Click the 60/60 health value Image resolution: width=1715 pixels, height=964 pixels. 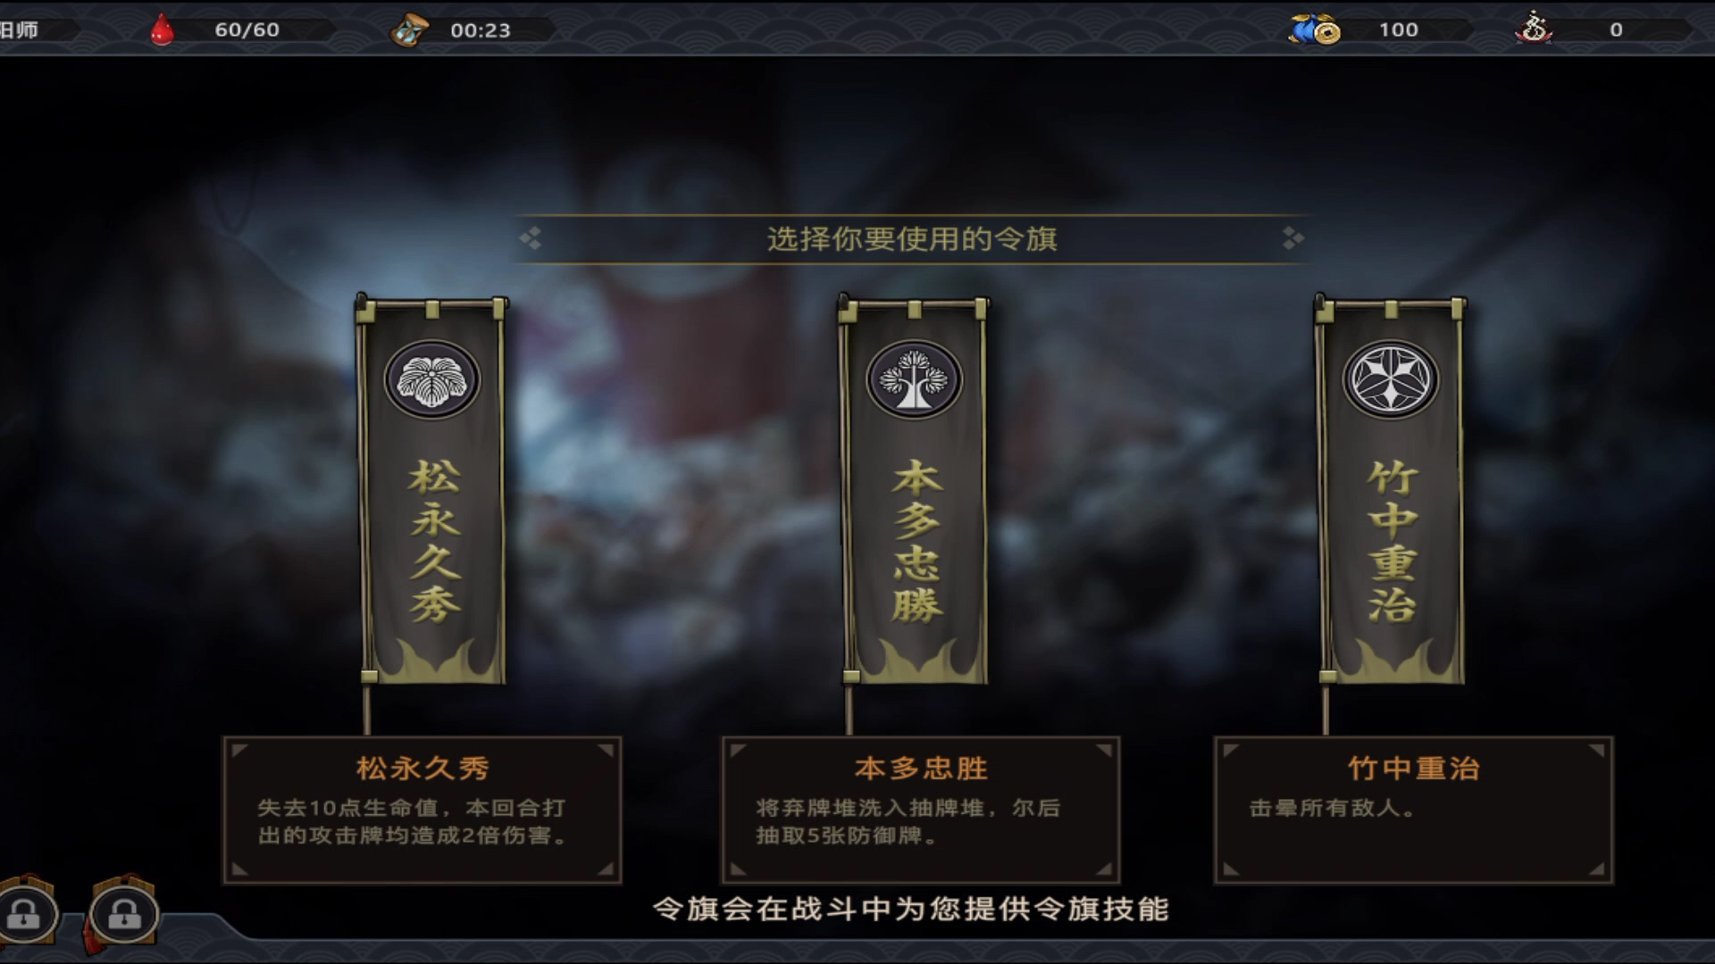(247, 29)
